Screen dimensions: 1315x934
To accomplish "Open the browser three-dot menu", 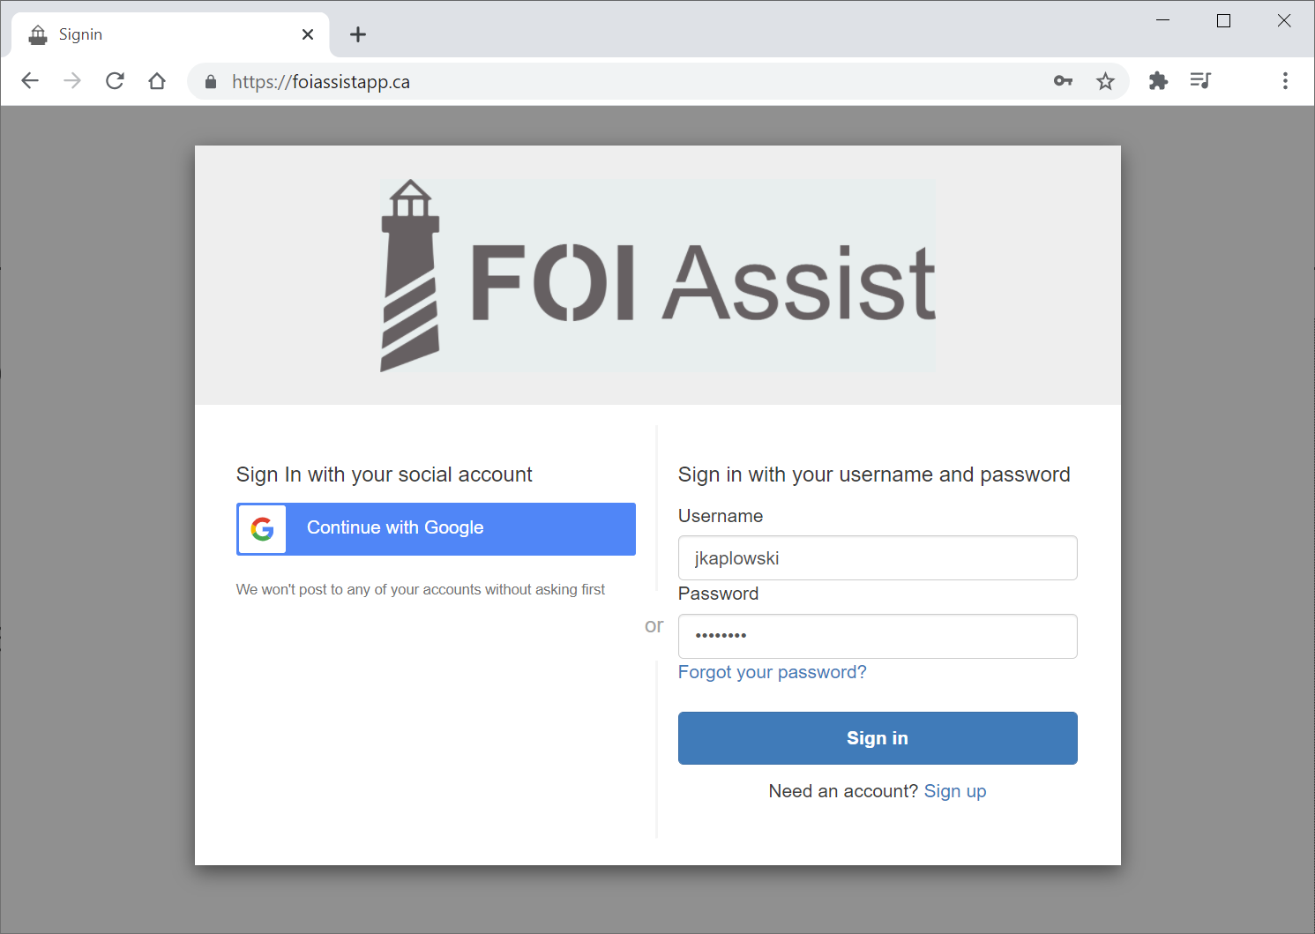I will (x=1285, y=81).
